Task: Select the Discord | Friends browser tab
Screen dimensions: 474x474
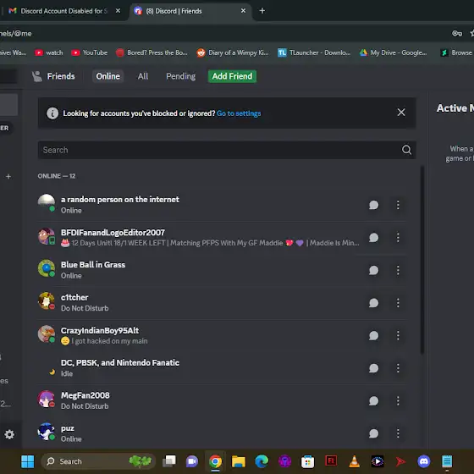Action: (190, 11)
